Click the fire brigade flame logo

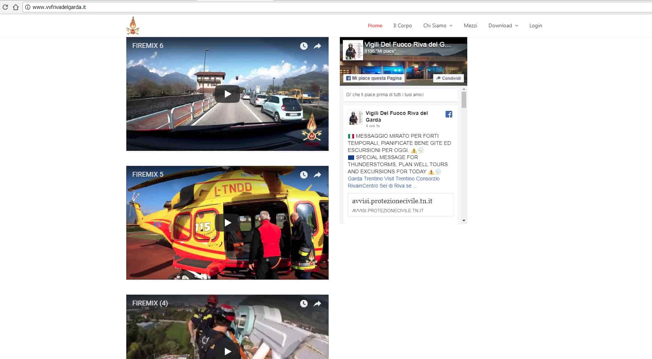point(133,26)
